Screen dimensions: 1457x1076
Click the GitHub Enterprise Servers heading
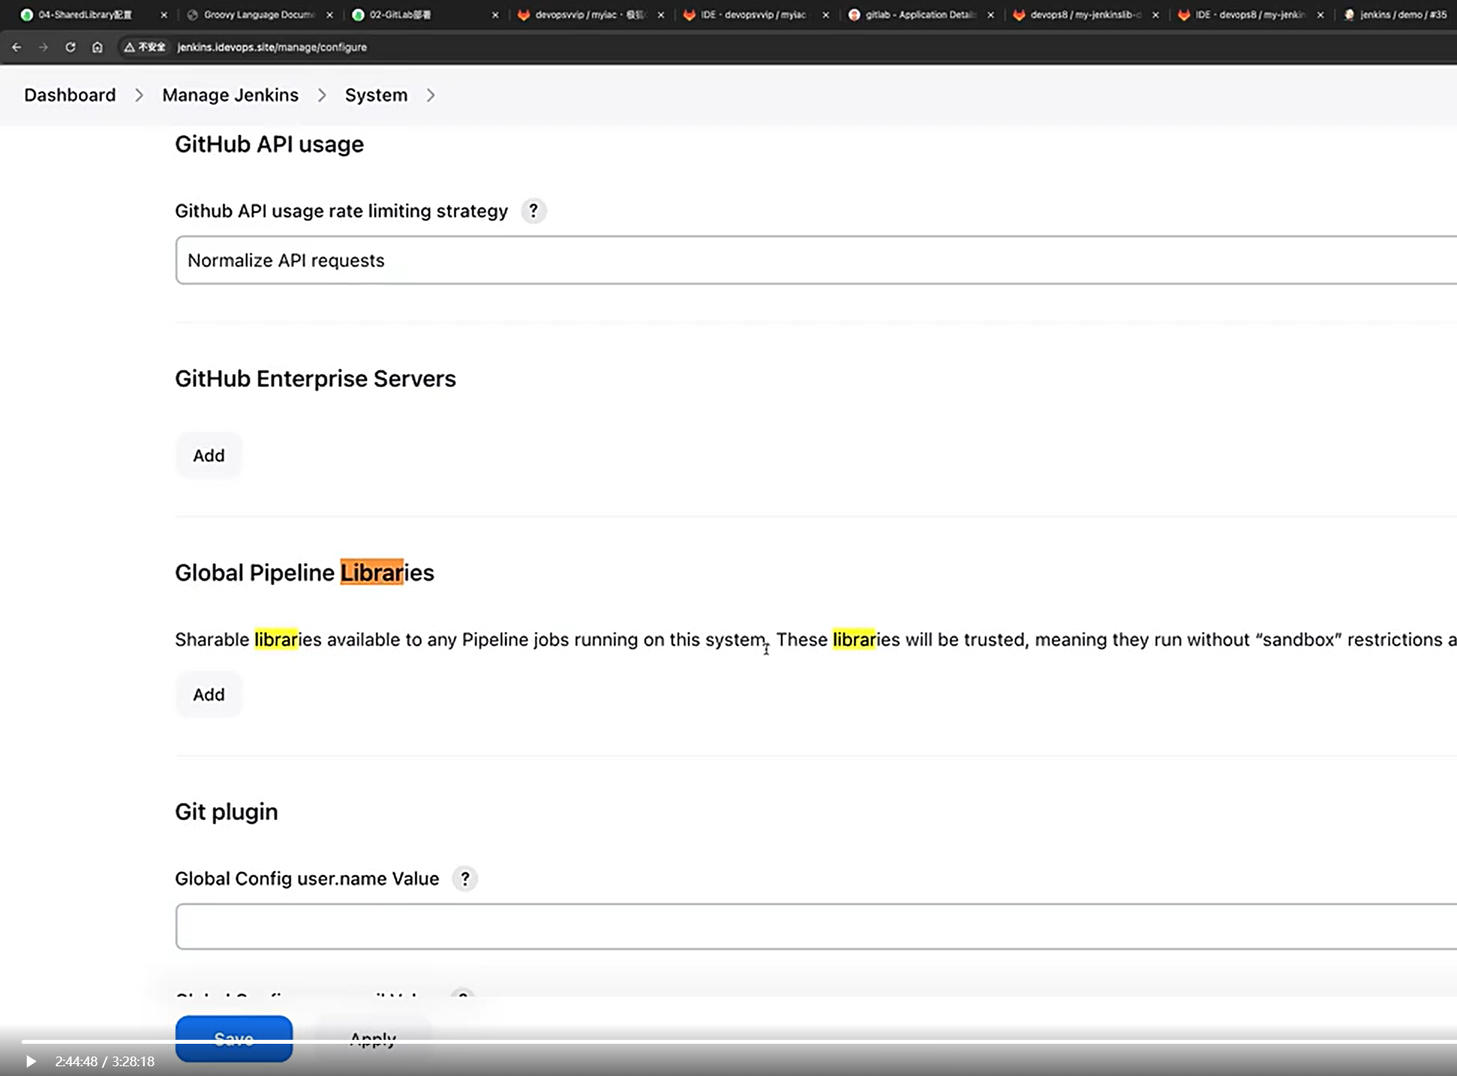tap(316, 378)
